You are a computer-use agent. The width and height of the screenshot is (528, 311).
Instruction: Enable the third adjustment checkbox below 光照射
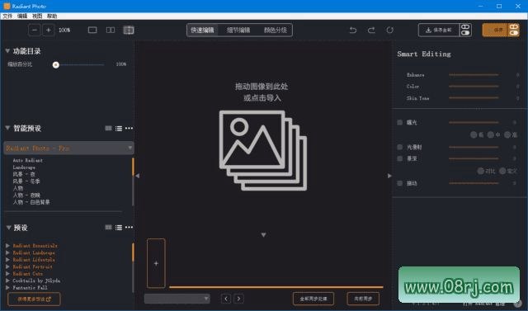[399, 158]
